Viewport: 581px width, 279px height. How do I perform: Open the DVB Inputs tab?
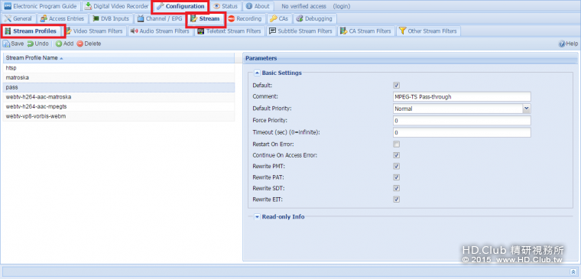[x=111, y=18]
